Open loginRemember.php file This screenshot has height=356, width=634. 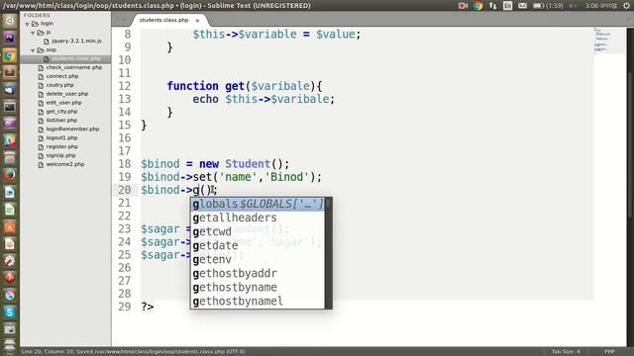pyautogui.click(x=72, y=130)
